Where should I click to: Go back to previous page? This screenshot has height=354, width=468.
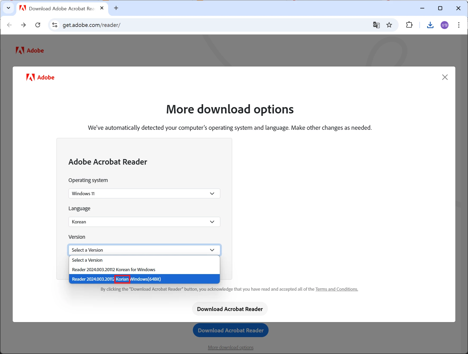(9, 25)
